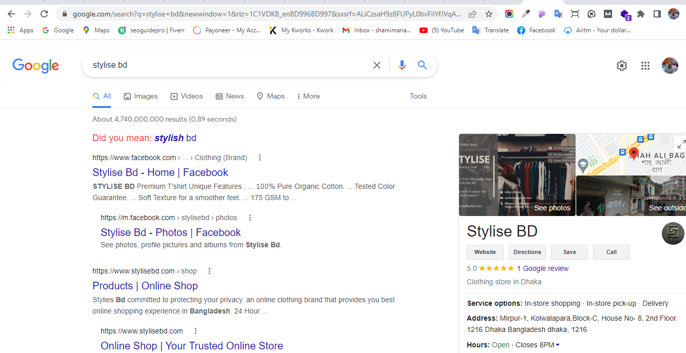
Task: Open the Maps bookmark
Action: [96, 30]
